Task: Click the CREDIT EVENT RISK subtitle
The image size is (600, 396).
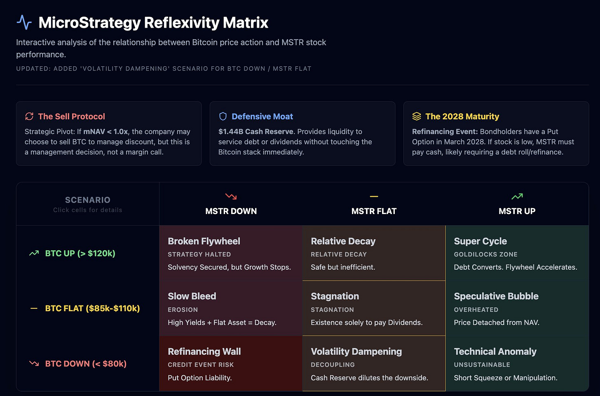Action: tap(201, 365)
